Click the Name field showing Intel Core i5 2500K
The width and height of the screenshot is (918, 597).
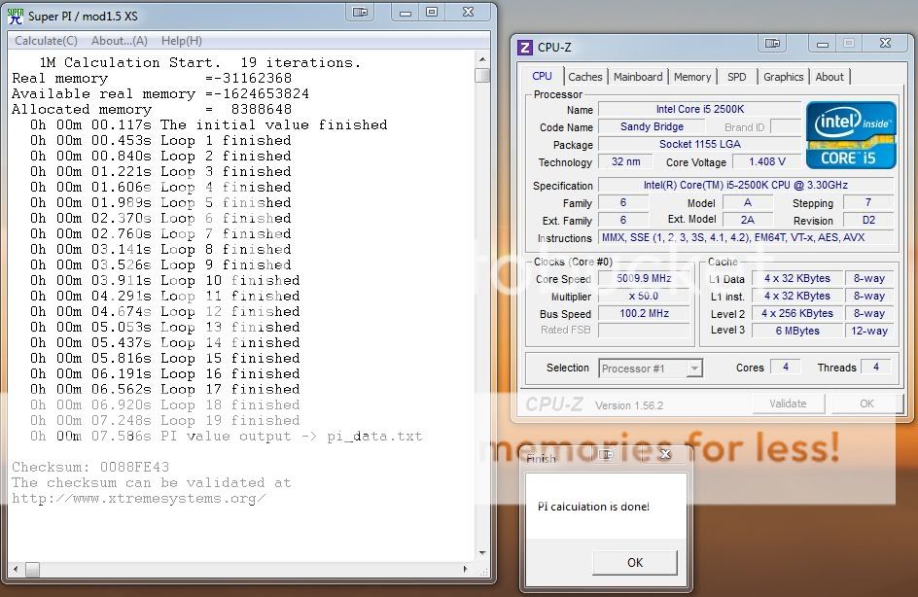pos(699,110)
